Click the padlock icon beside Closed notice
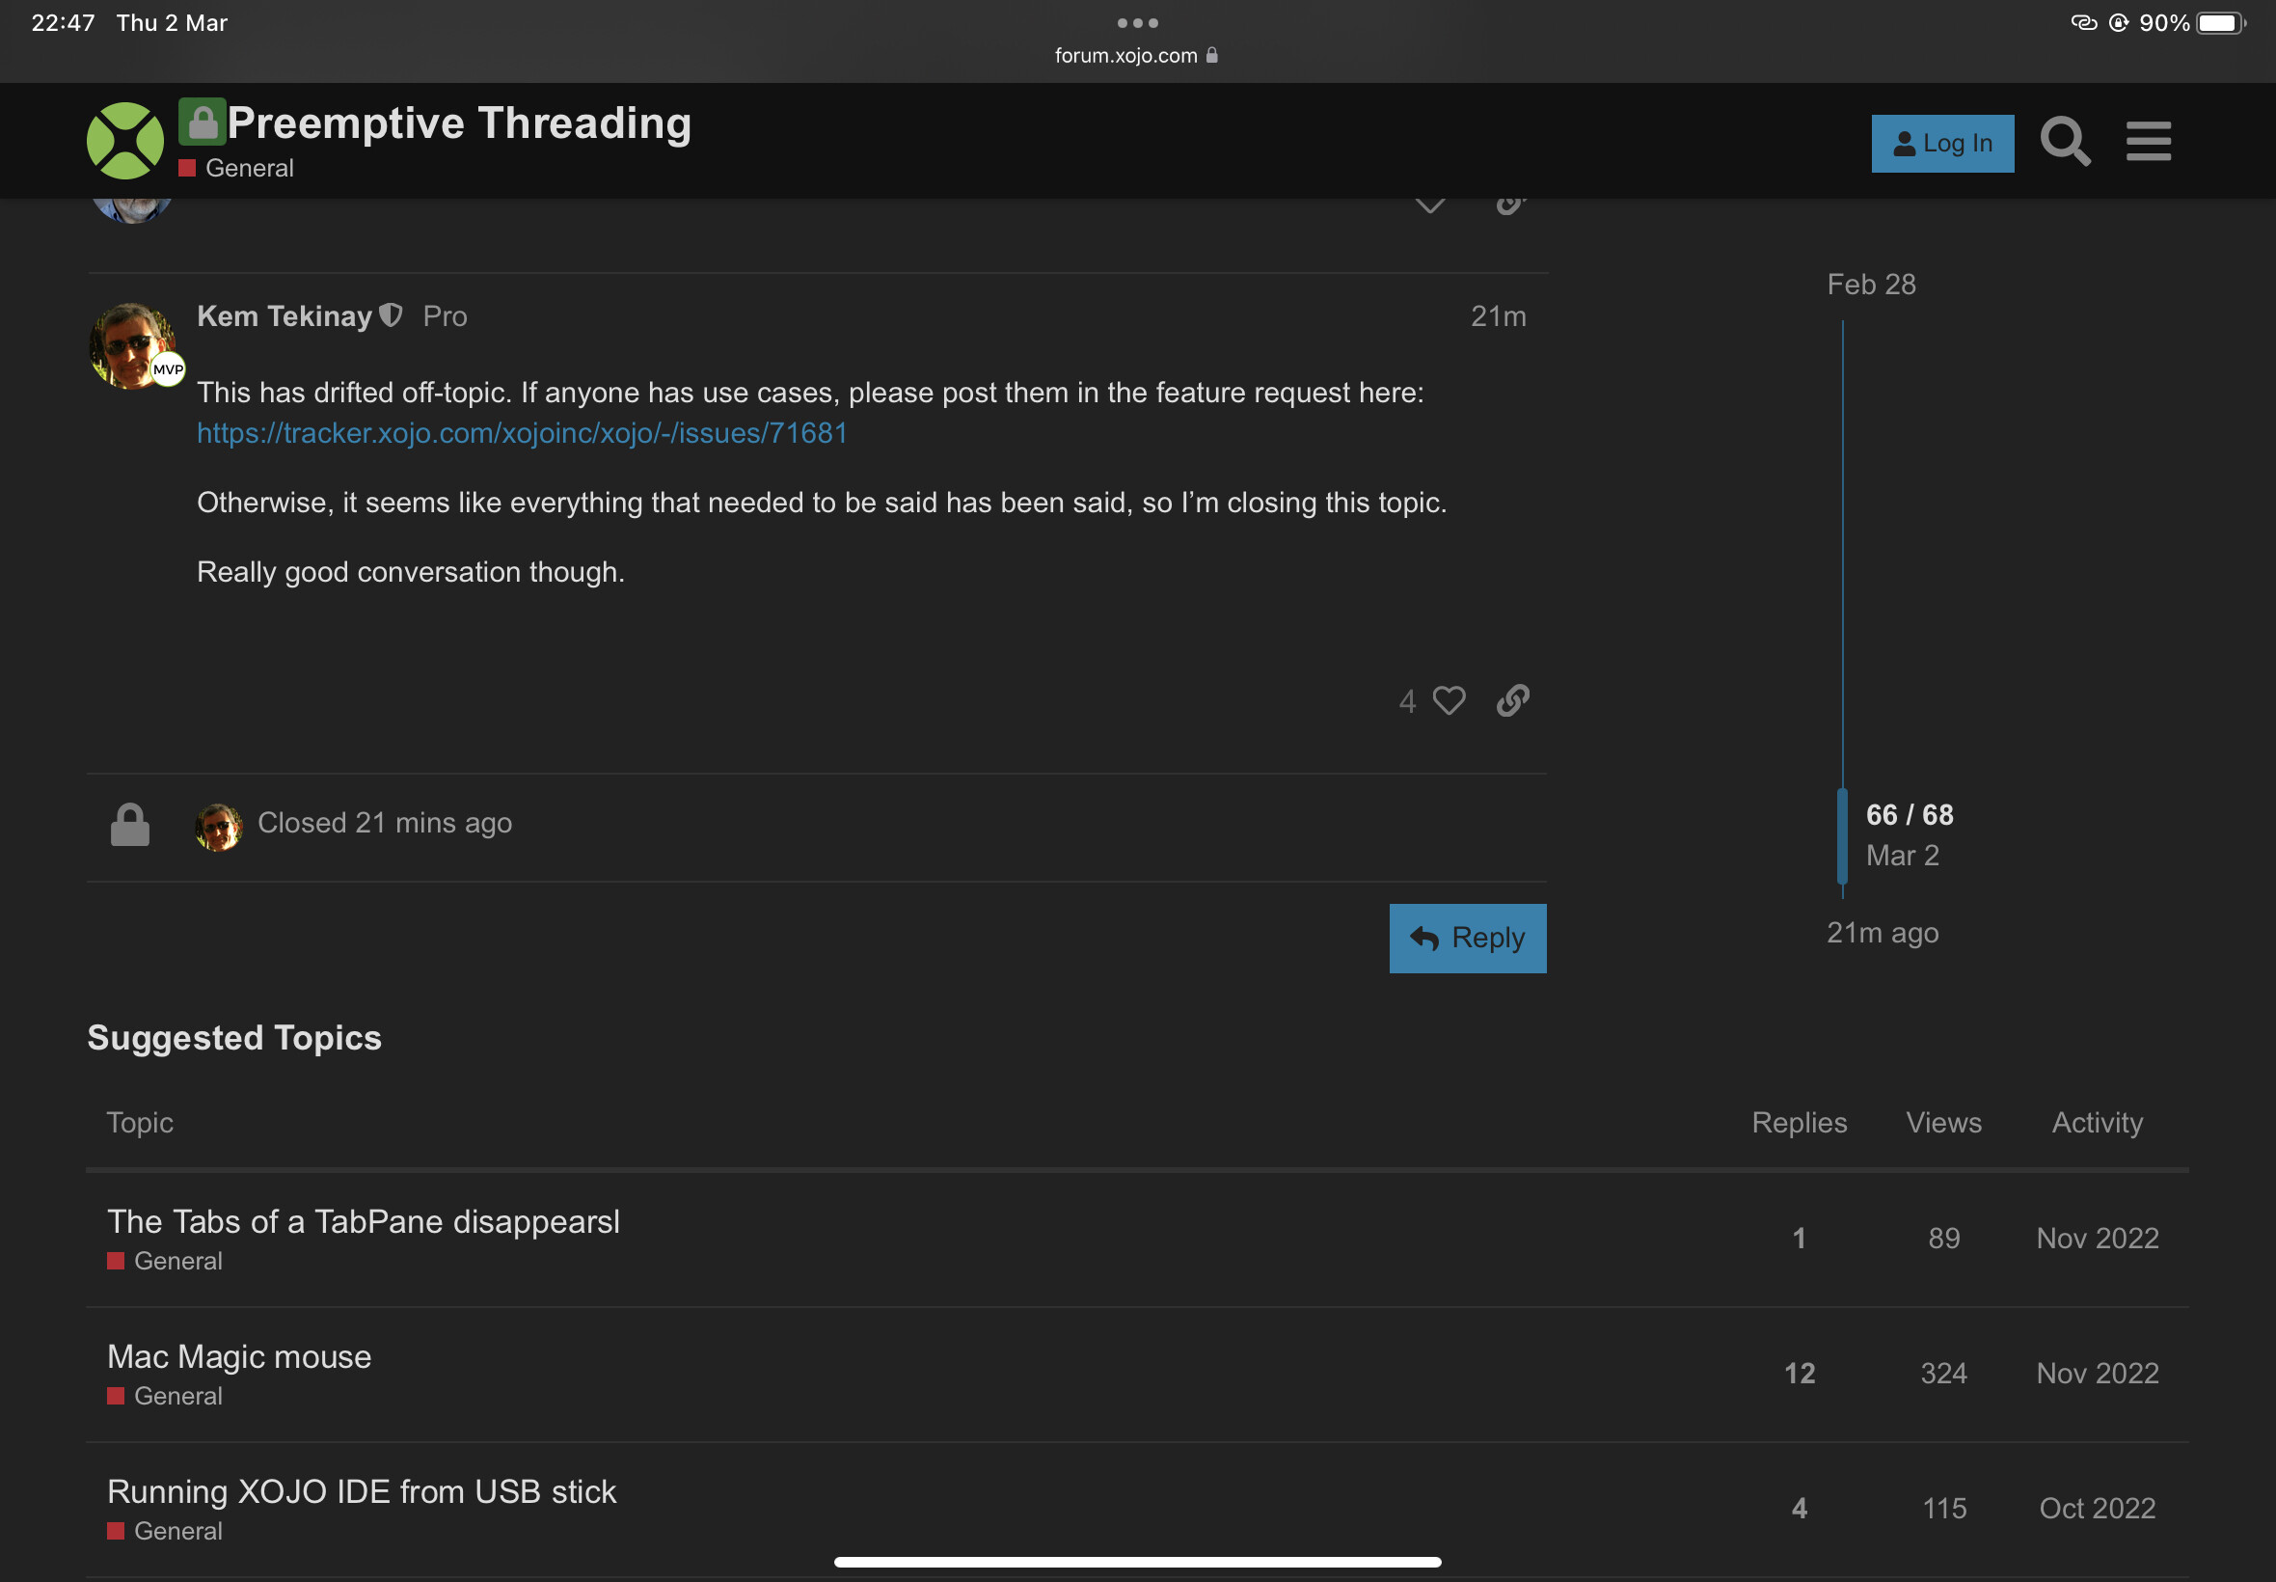Viewport: 2276px width, 1582px height. pos(130,825)
